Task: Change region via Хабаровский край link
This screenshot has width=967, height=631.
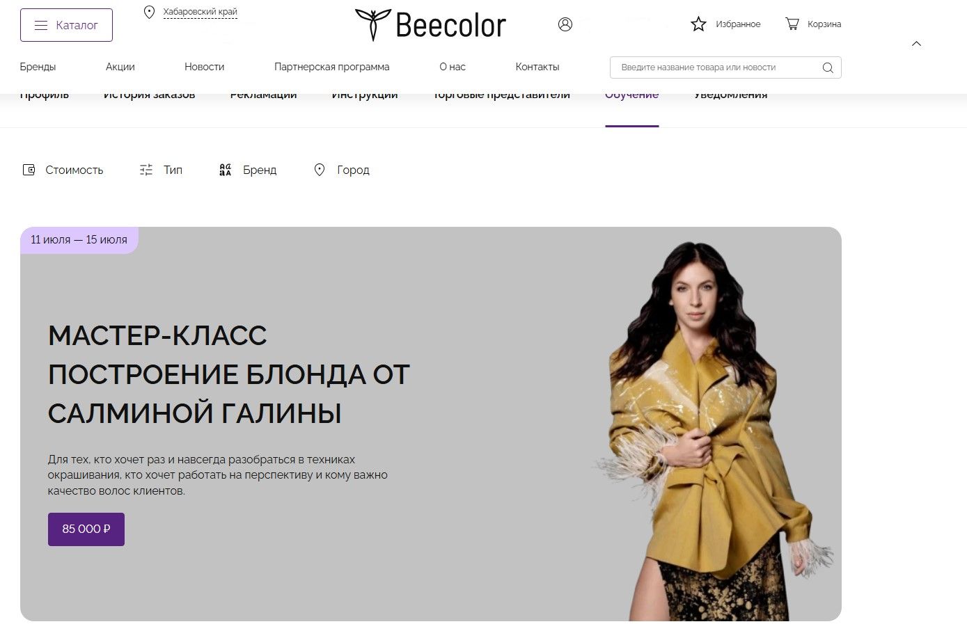Action: 200,12
